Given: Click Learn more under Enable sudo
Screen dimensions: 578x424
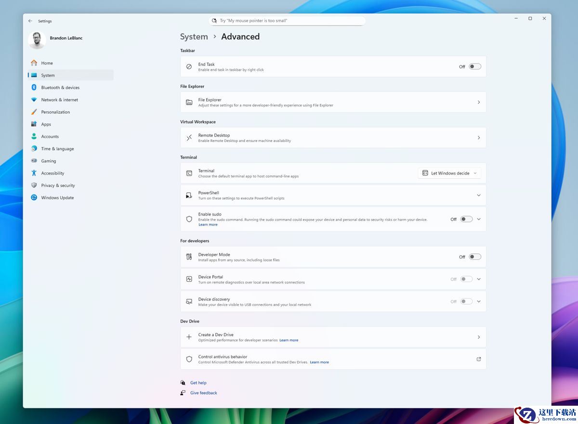Looking at the screenshot, I should click(208, 225).
